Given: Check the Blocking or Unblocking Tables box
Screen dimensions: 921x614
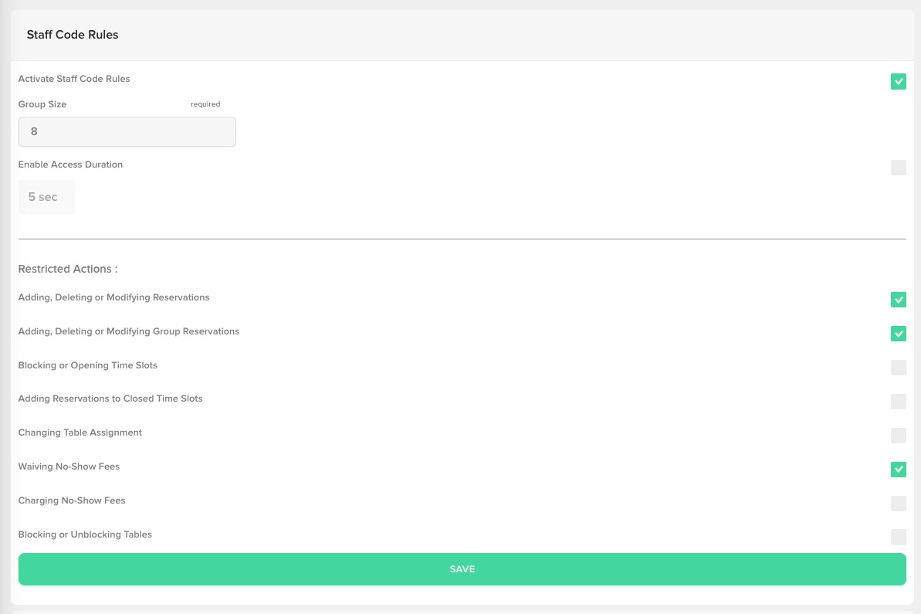Looking at the screenshot, I should point(898,537).
